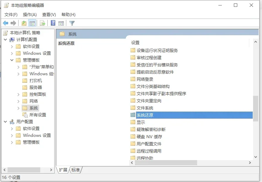The image size is (262, 182).
Task: Switch to the 标准 tab
Action: point(76,170)
